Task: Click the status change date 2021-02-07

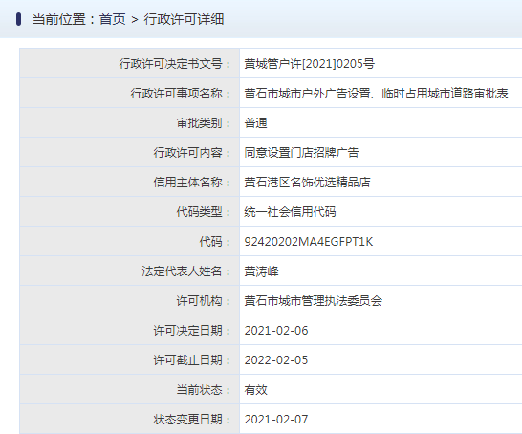Action: [276, 420]
